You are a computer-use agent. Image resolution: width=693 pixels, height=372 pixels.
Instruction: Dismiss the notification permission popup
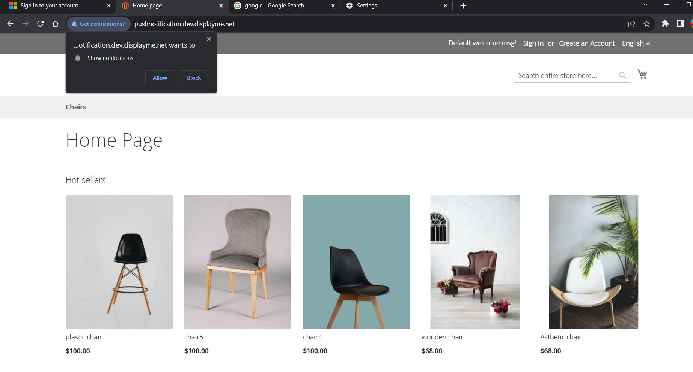coord(209,39)
